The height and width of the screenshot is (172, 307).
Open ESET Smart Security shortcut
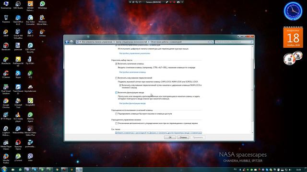(x=30, y=48)
